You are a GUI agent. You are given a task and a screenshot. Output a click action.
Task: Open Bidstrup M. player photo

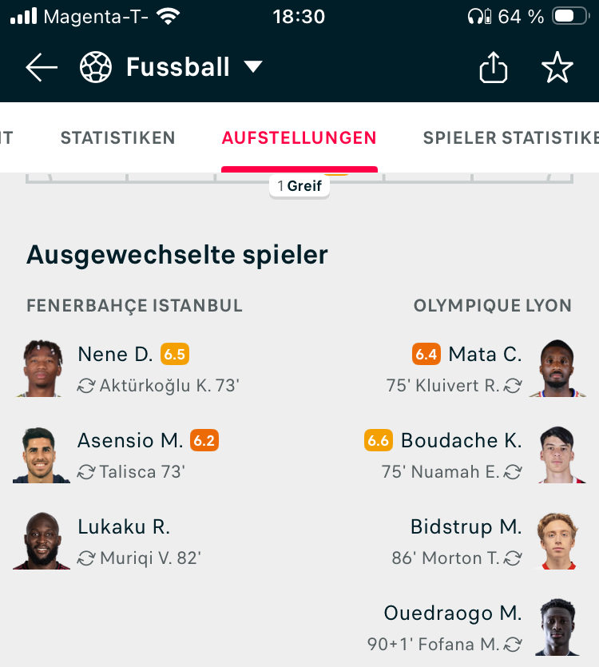pos(557,541)
